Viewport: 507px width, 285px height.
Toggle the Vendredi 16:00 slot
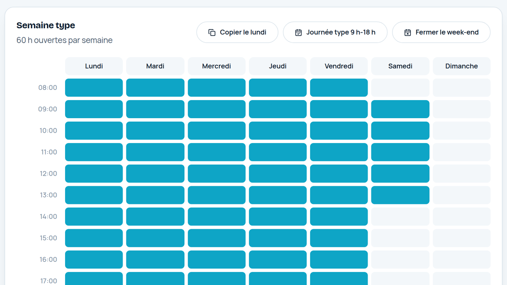pos(339,260)
